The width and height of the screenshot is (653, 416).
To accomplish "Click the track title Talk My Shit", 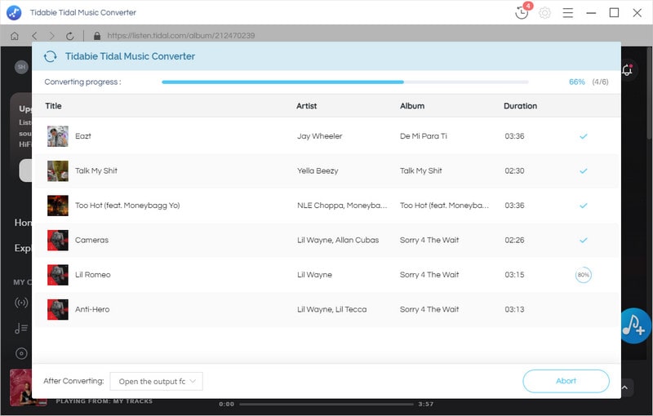I will click(96, 170).
